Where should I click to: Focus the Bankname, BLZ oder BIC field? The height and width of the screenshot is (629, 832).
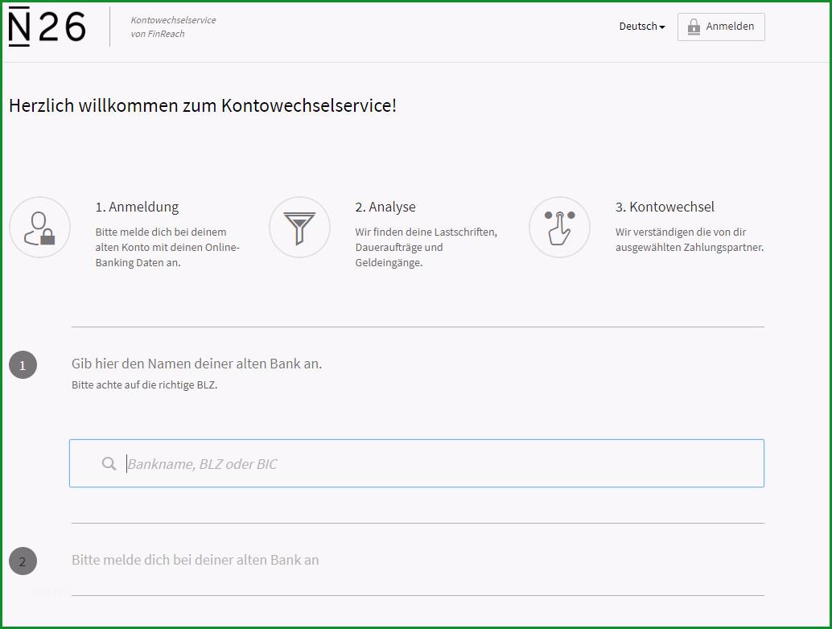click(417, 463)
